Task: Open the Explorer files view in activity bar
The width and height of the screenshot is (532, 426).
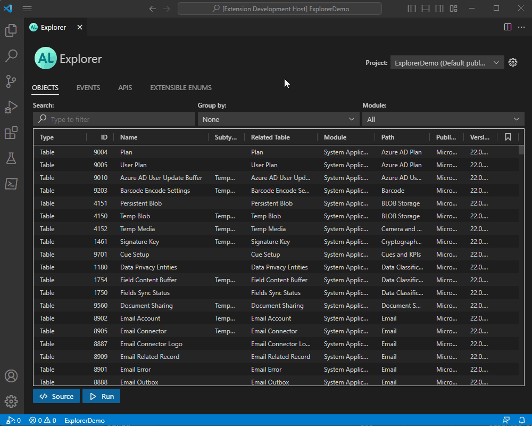Action: (11, 30)
